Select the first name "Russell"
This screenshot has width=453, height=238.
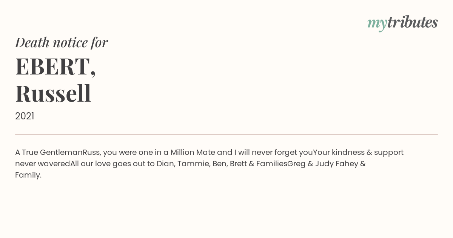(53, 93)
